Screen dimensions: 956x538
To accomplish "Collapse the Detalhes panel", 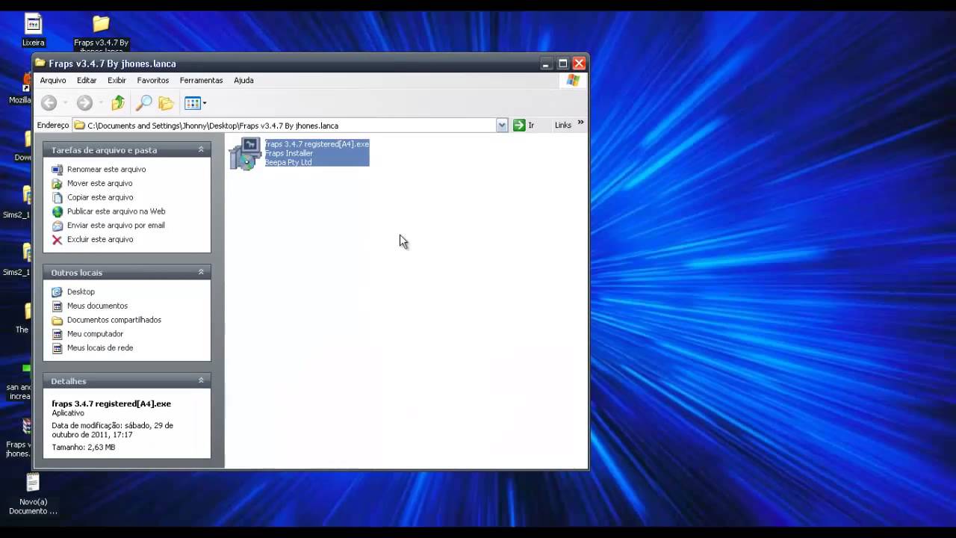I will click(x=201, y=380).
